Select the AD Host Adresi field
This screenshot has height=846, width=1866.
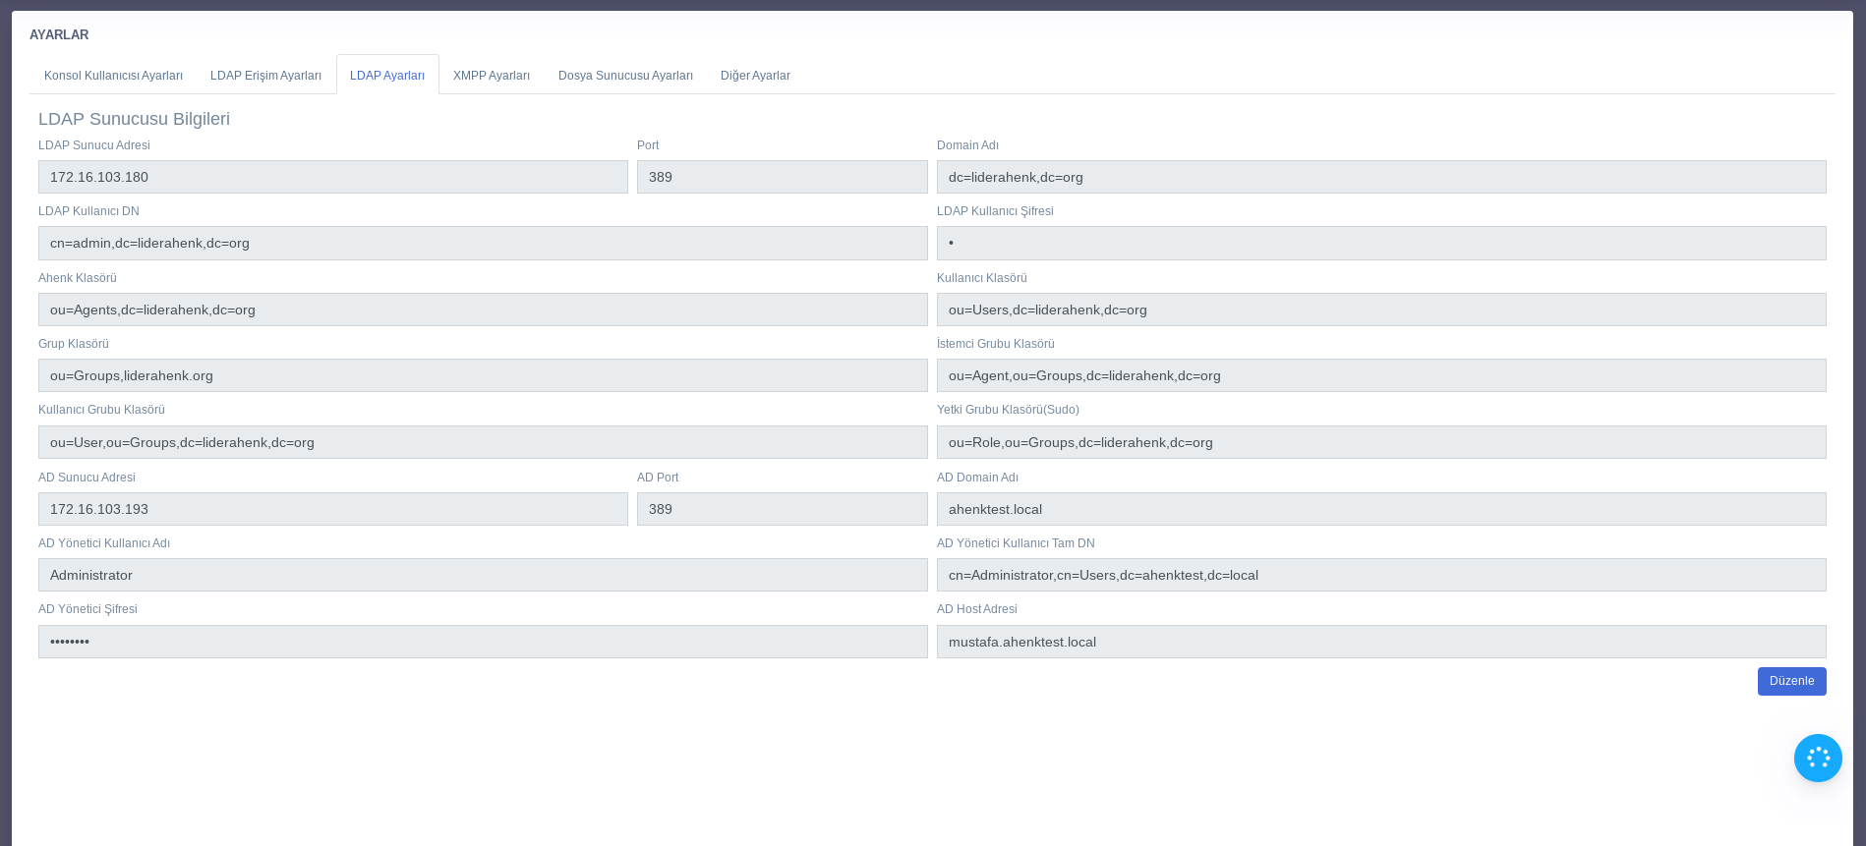click(x=1380, y=642)
